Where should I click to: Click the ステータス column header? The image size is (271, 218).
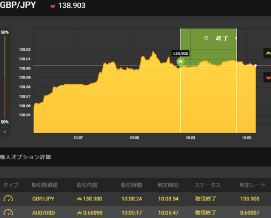pyautogui.click(x=208, y=185)
